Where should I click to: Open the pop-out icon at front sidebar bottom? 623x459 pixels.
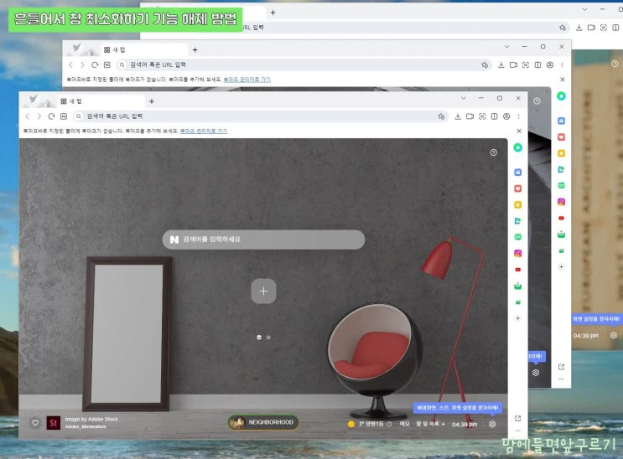click(517, 418)
